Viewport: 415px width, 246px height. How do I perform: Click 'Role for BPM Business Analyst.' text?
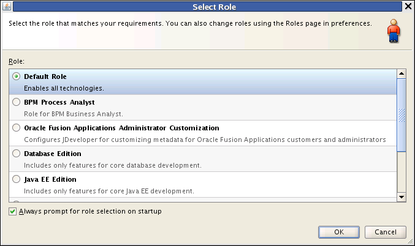coord(74,114)
